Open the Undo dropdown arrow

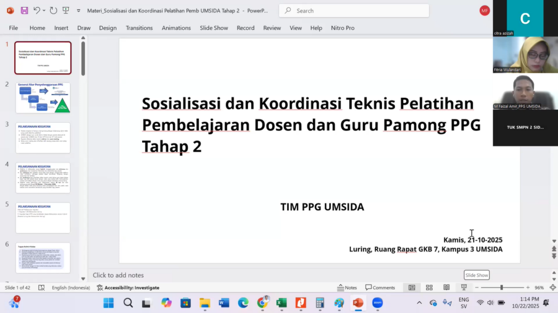(x=44, y=10)
